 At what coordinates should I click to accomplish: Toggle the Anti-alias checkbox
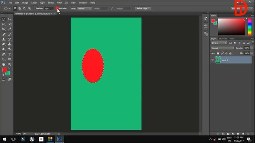(x=57, y=8)
